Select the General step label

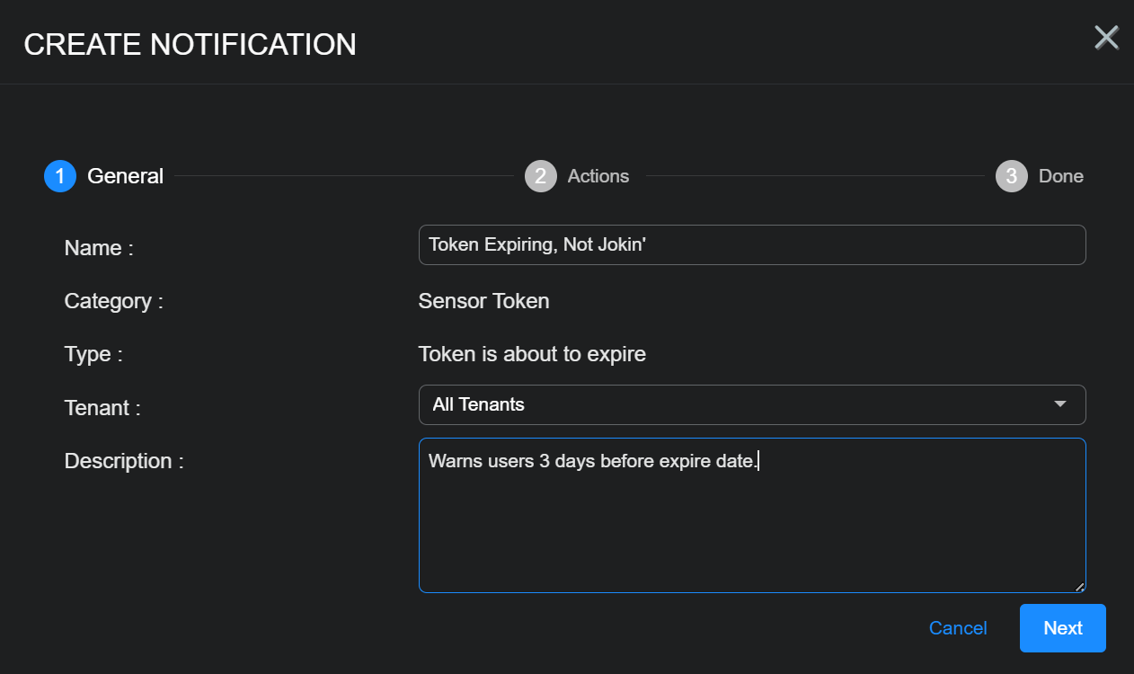click(125, 176)
